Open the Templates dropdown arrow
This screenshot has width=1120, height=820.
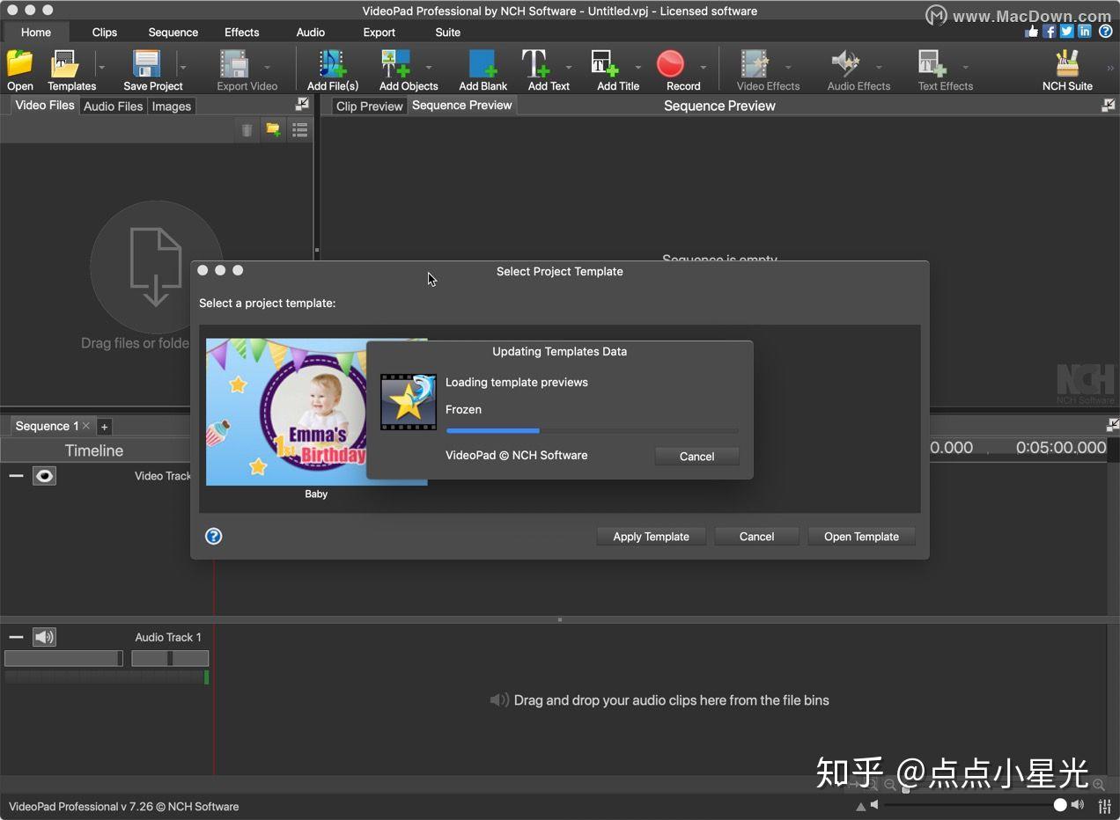[x=101, y=66]
